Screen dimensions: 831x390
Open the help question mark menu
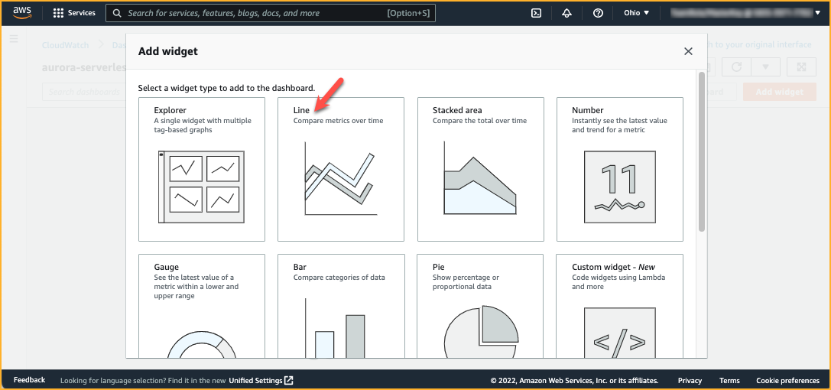(x=598, y=13)
